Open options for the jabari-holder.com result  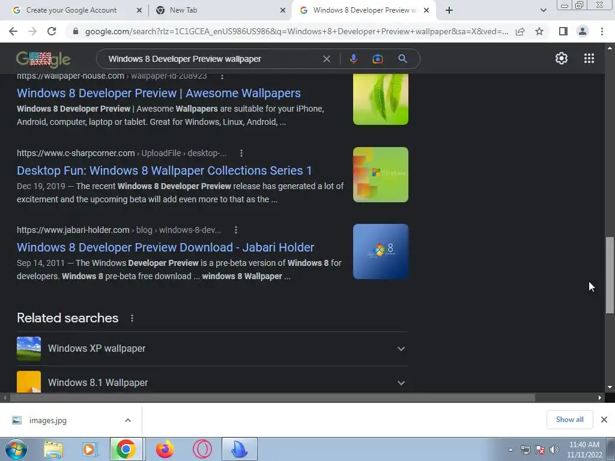[235, 230]
